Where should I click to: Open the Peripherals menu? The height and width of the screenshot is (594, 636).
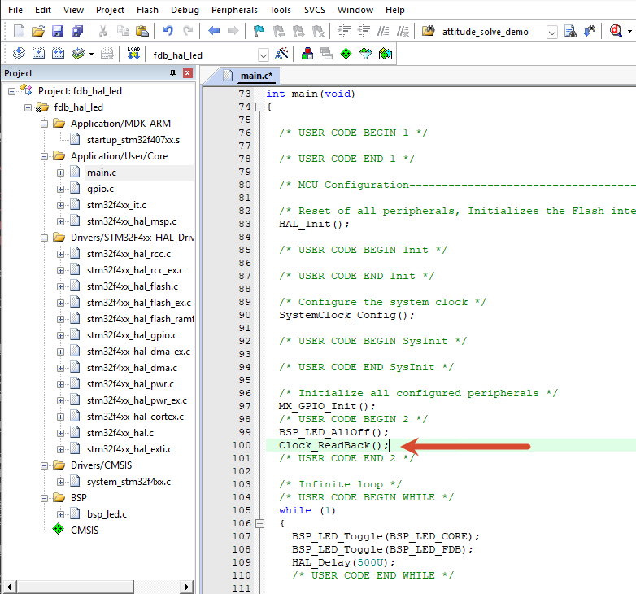234,10
